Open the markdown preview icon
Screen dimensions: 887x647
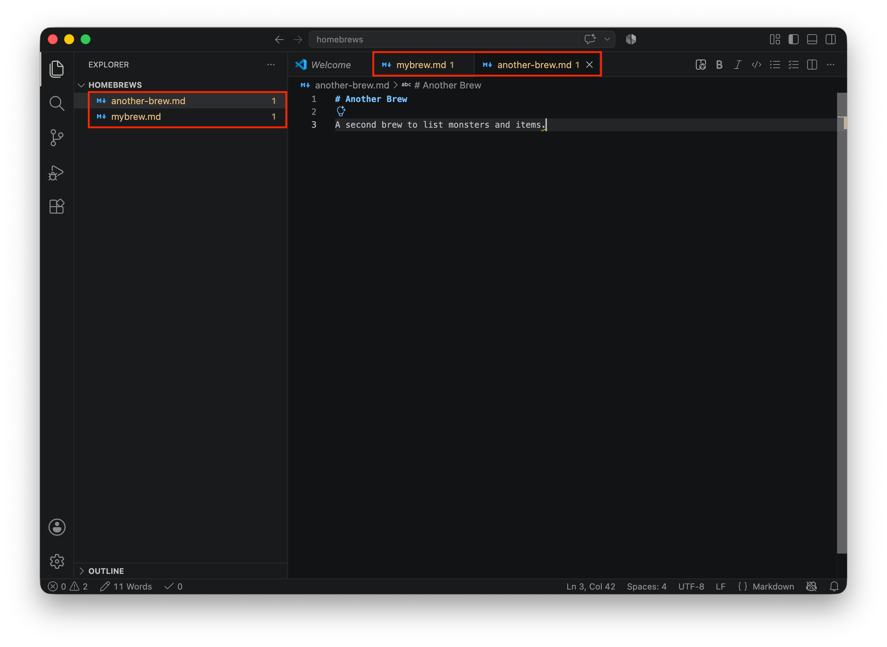(701, 65)
